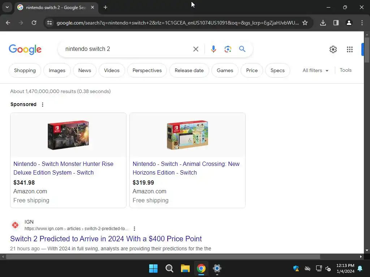
Task: Click the vertical page scrollbar
Action: click(x=367, y=50)
